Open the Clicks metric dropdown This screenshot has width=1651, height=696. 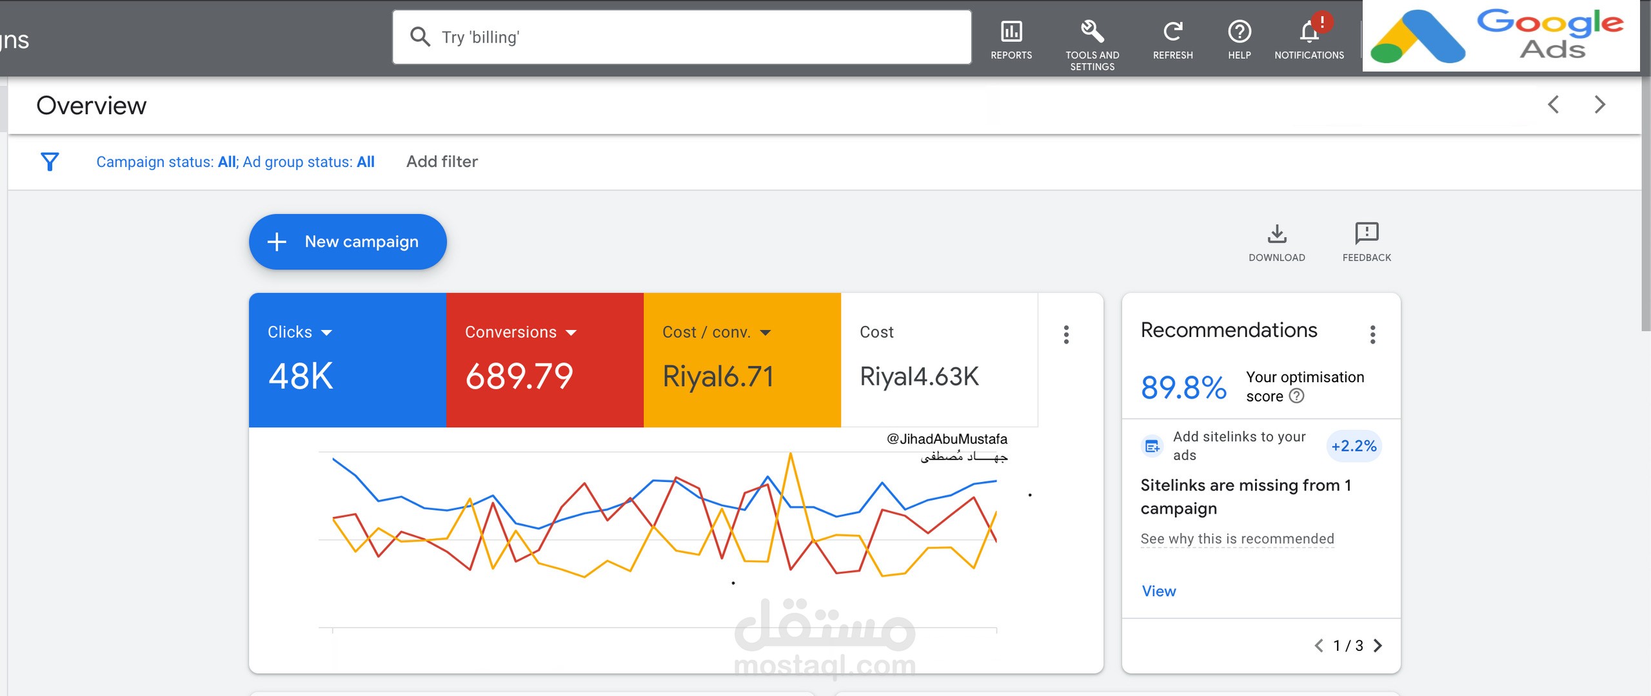pyautogui.click(x=328, y=332)
